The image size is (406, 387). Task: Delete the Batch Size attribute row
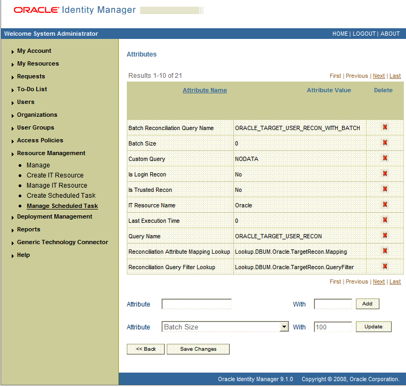(385, 143)
